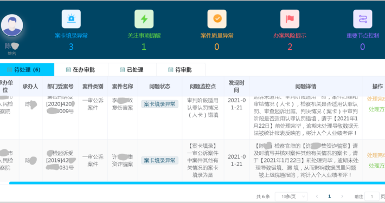Click 处理方式 link in 故意伤害案 row
The image size is (385, 203).
(x=377, y=109)
